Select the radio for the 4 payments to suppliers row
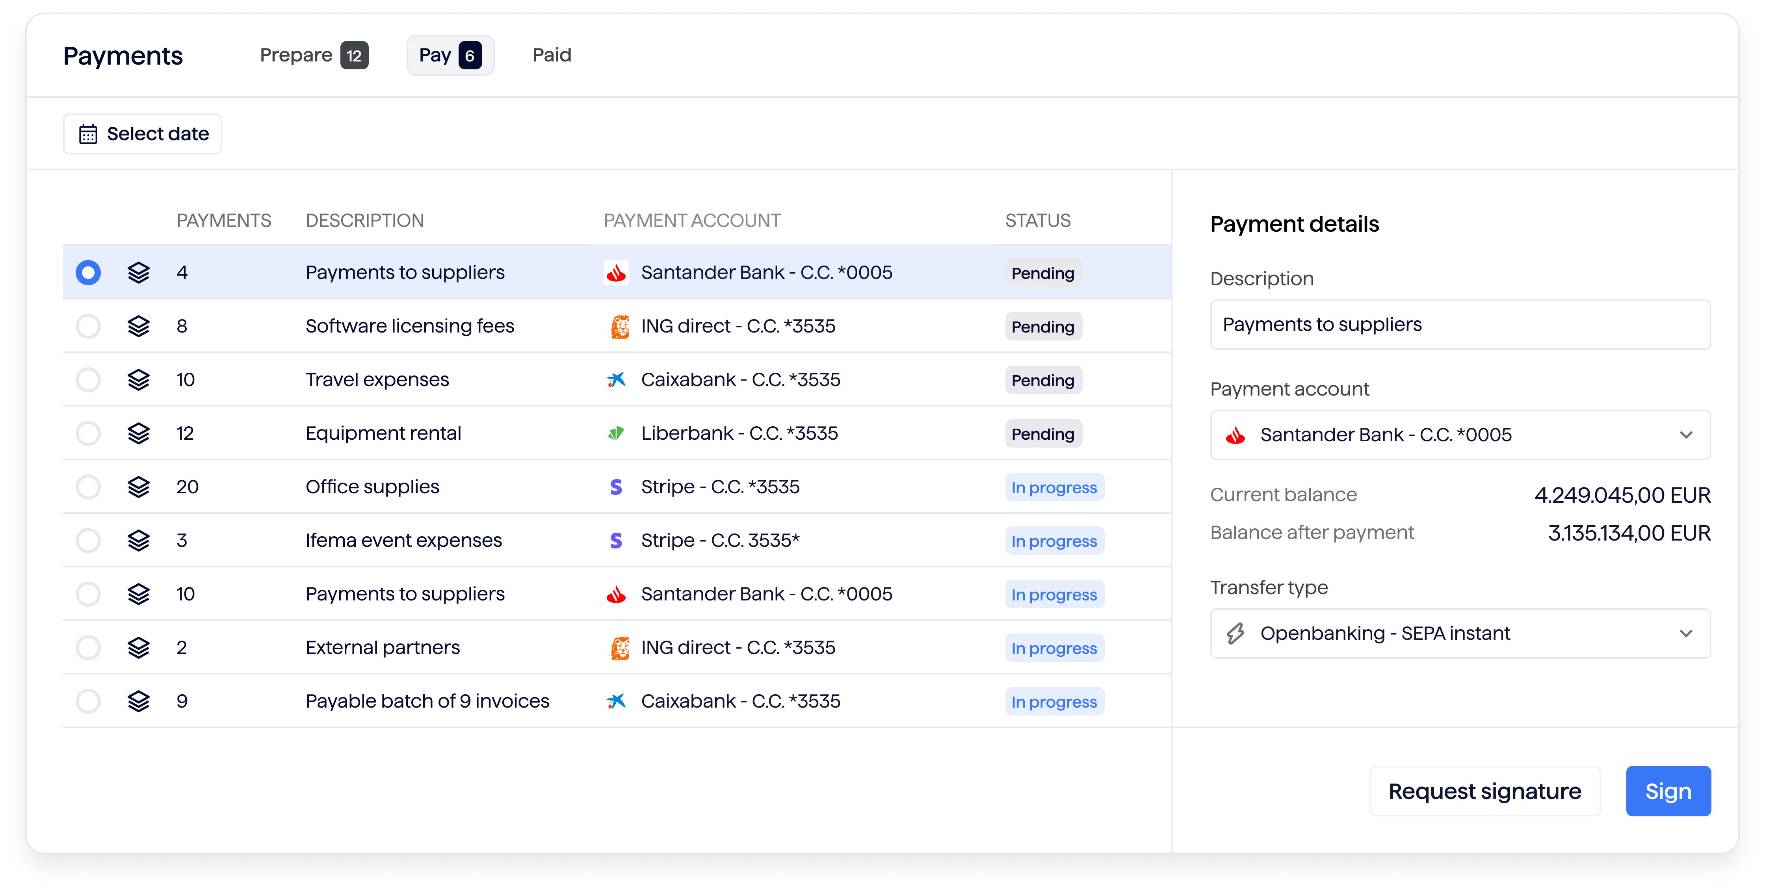The height and width of the screenshot is (892, 1765). [88, 273]
